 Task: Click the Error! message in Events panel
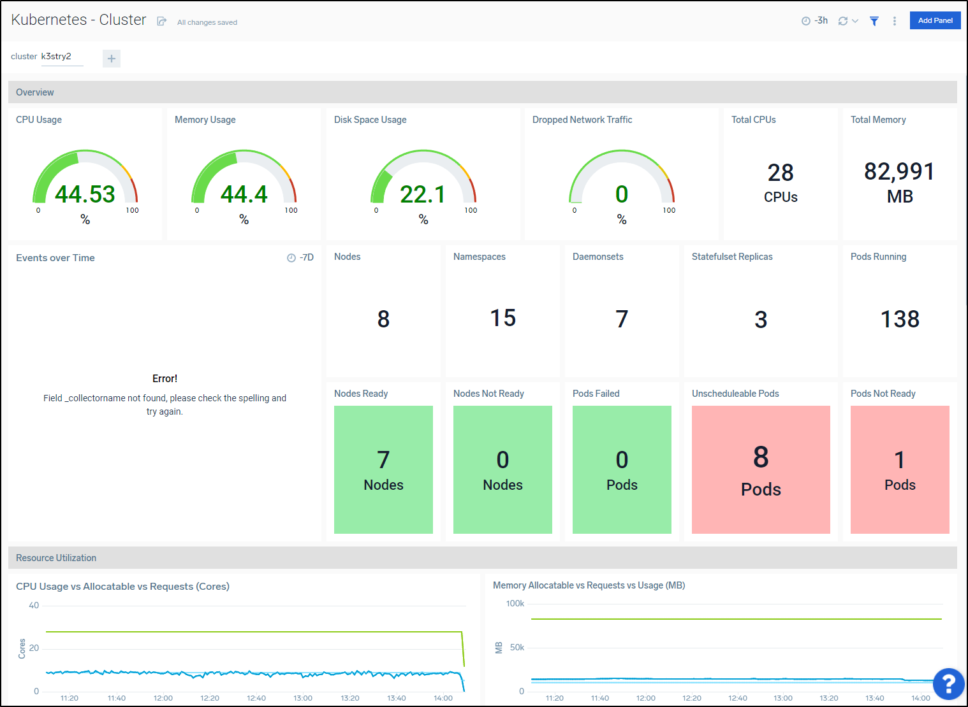(x=165, y=379)
